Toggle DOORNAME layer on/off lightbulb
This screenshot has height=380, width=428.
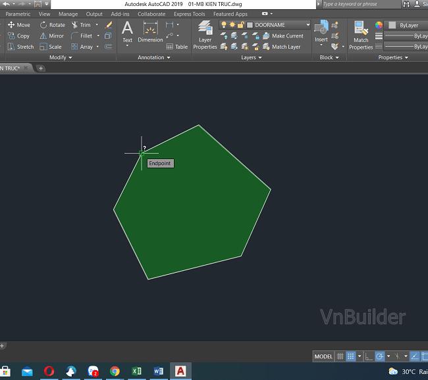224,25
